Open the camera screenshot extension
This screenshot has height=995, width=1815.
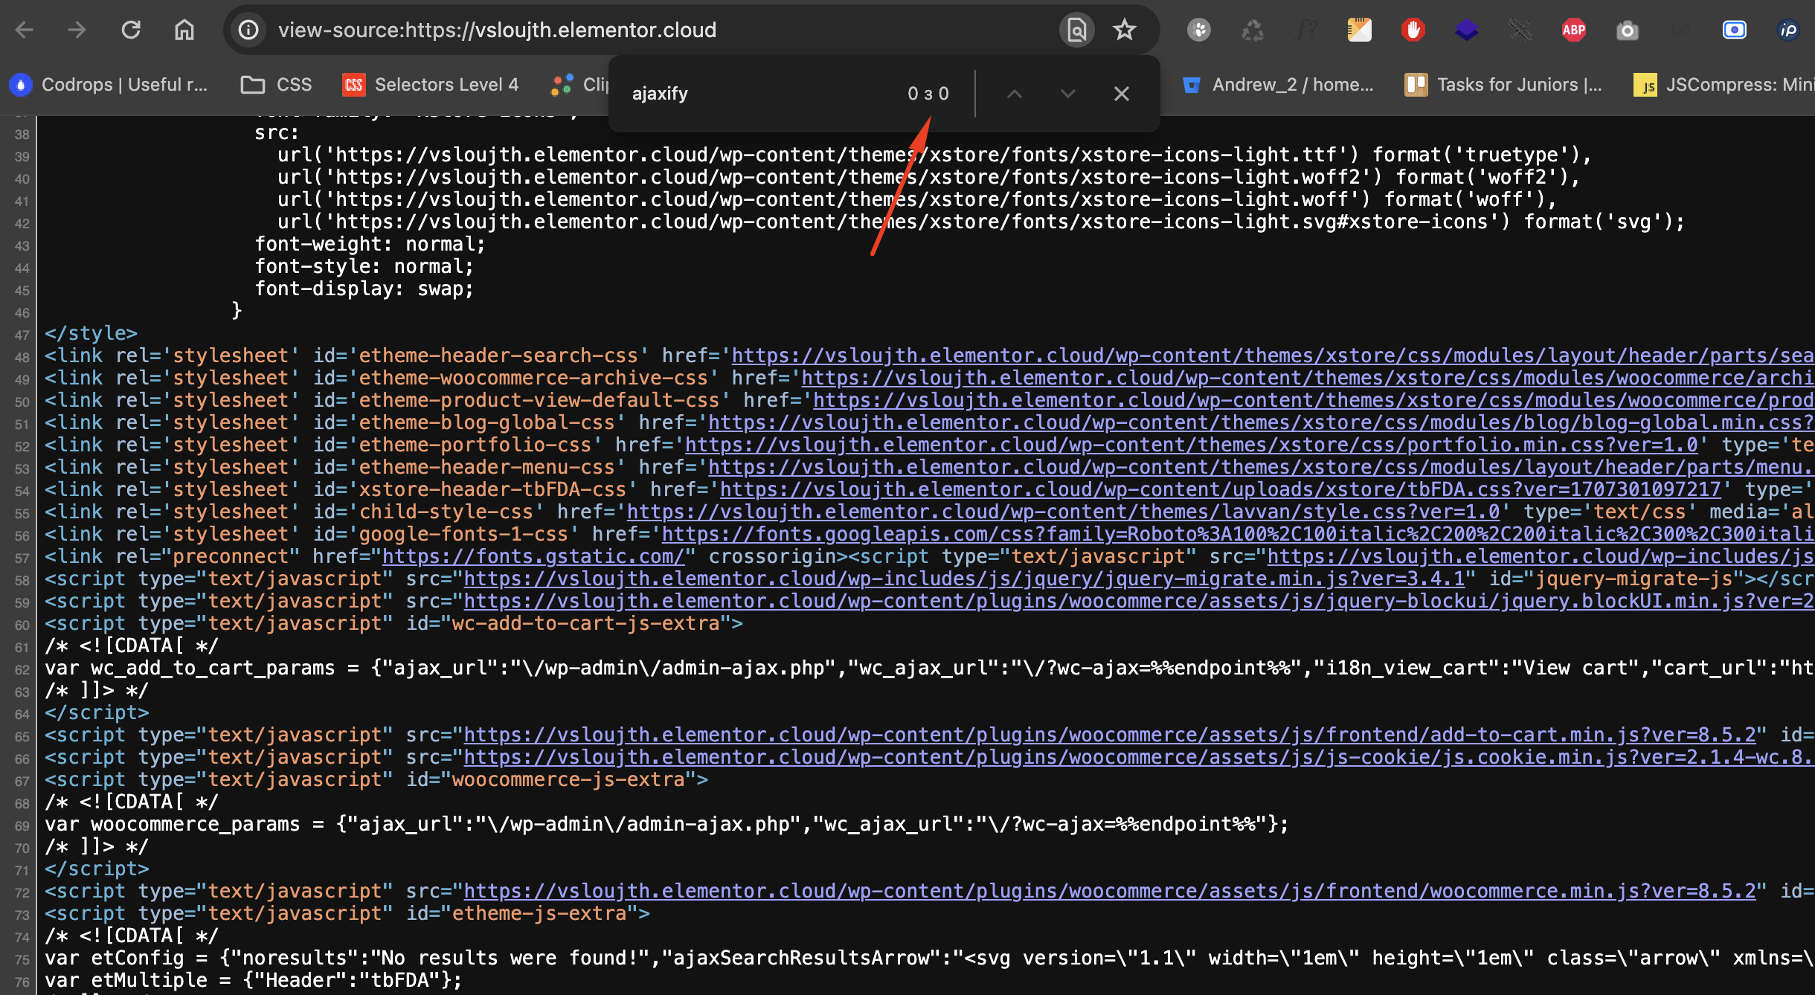(x=1627, y=30)
